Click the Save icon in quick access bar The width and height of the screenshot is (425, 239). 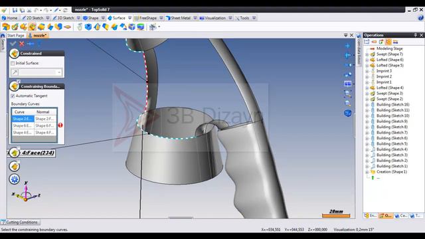(15, 11)
